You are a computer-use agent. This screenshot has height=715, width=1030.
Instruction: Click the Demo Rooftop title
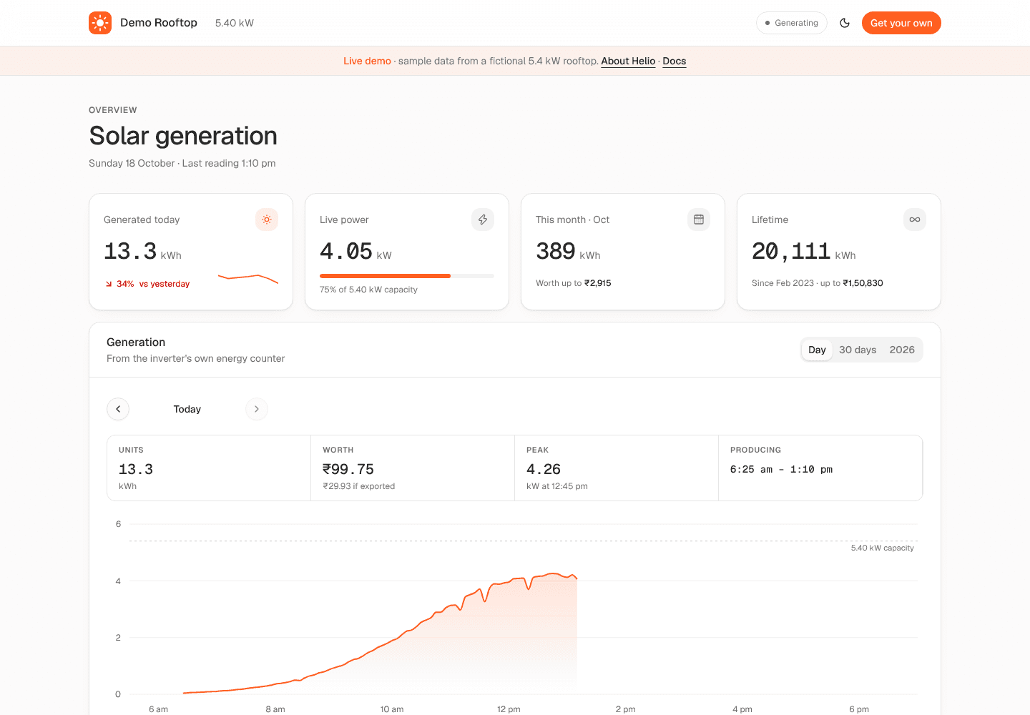(159, 23)
